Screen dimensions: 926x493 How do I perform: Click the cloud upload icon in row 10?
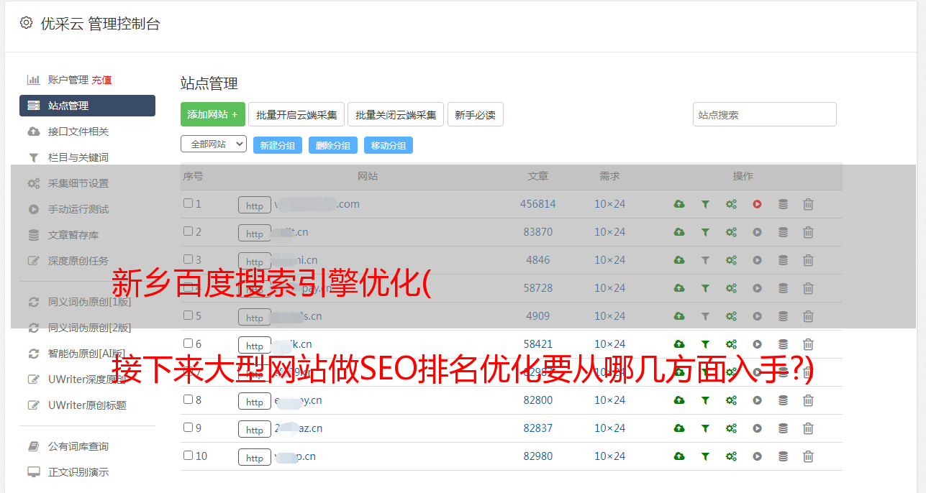[679, 456]
